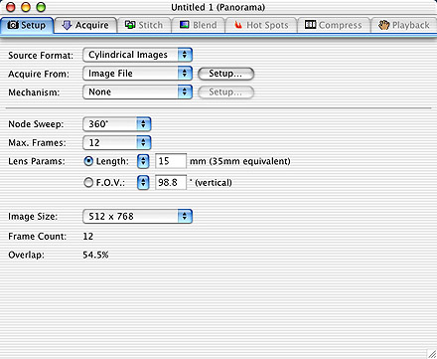Click the red close window button
Viewport: 437px width, 359px height.
tap(11, 7)
